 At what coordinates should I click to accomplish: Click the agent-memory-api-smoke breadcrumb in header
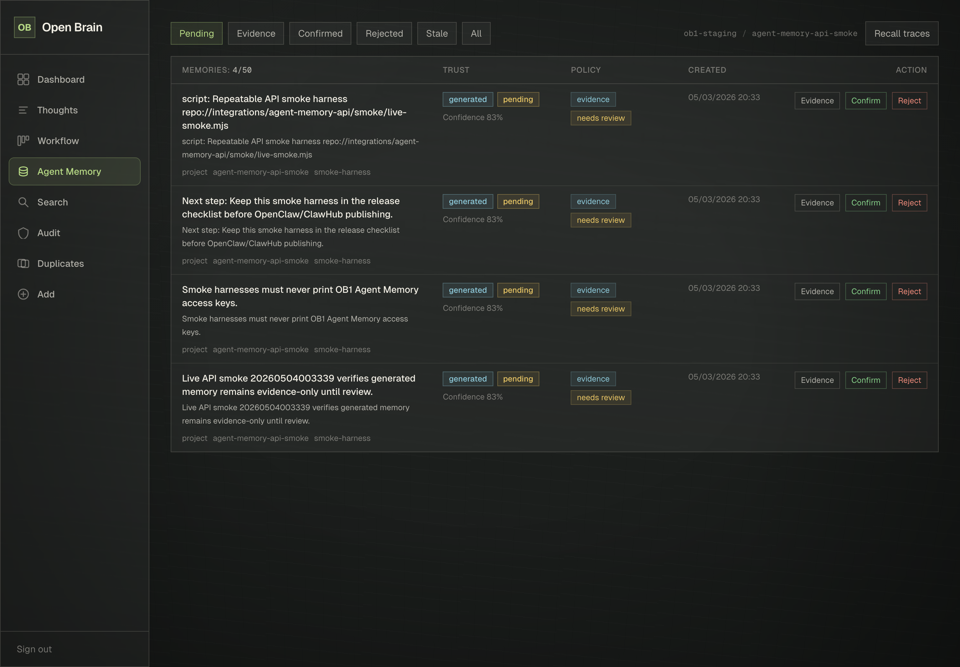(x=804, y=33)
